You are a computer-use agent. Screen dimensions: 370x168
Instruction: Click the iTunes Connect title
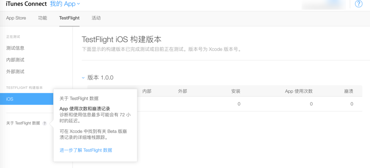[26, 4]
